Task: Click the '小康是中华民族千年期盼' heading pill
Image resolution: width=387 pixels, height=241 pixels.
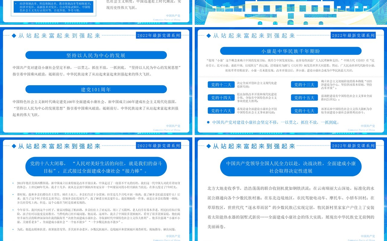Action: tap(291, 51)
